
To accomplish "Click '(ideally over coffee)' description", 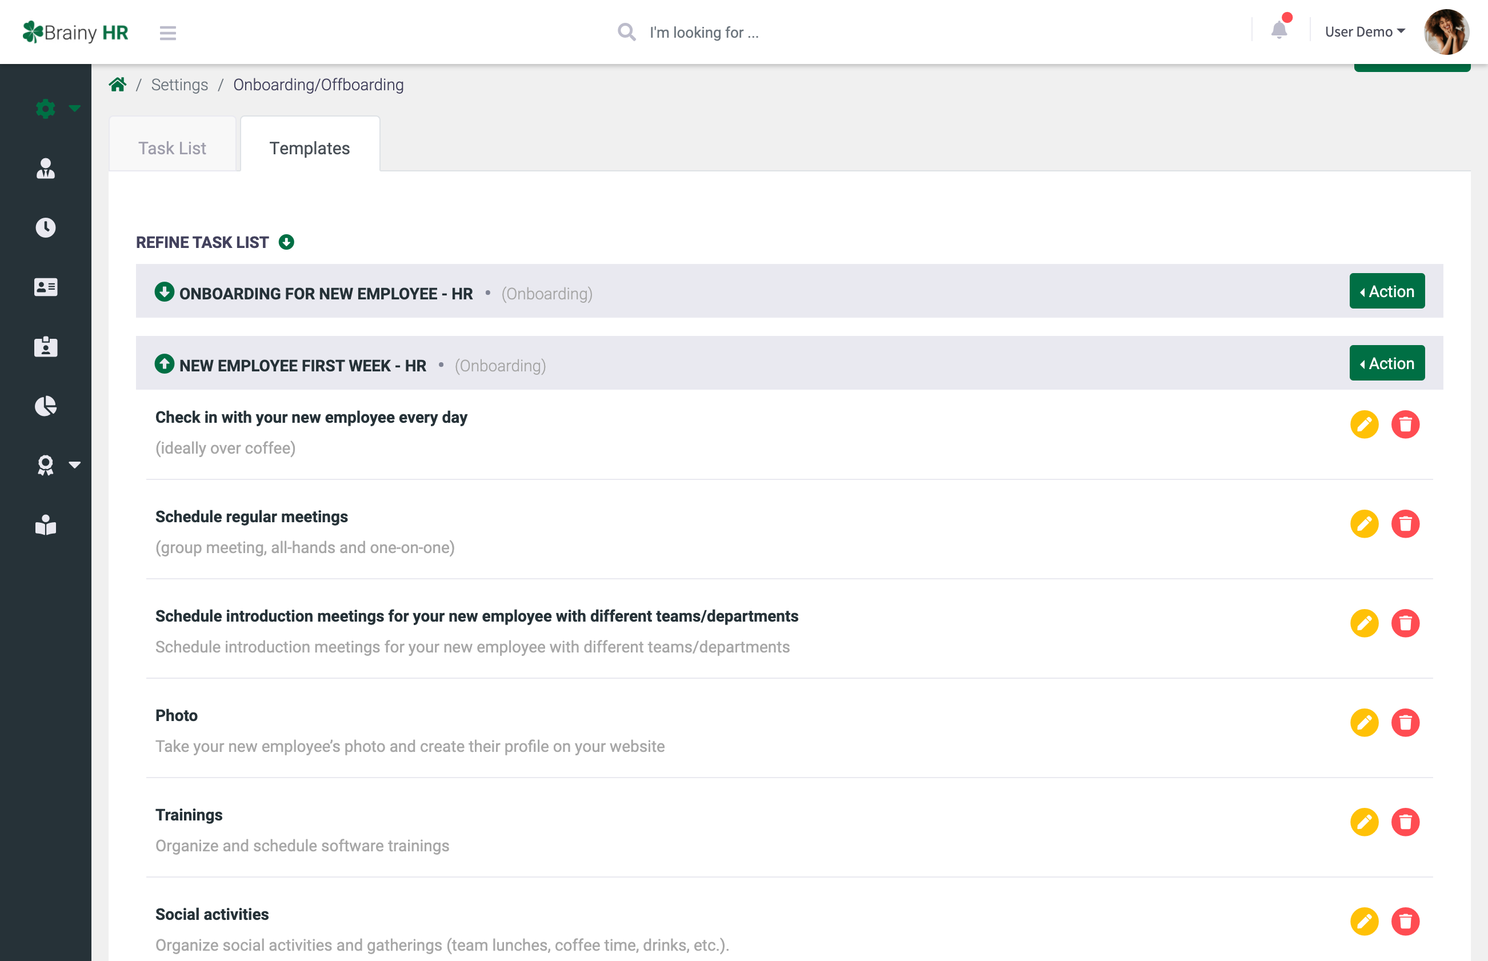I will coord(225,447).
